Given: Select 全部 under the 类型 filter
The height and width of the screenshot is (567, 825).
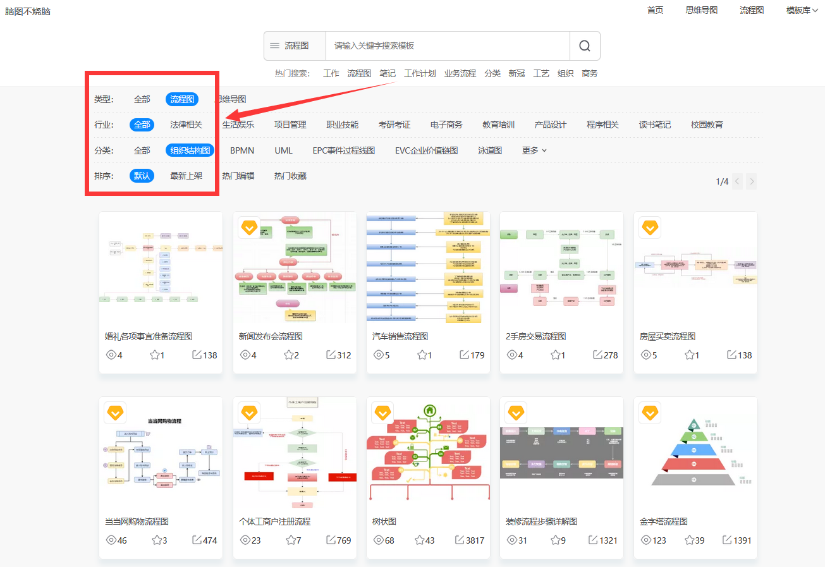Looking at the screenshot, I should click(142, 99).
